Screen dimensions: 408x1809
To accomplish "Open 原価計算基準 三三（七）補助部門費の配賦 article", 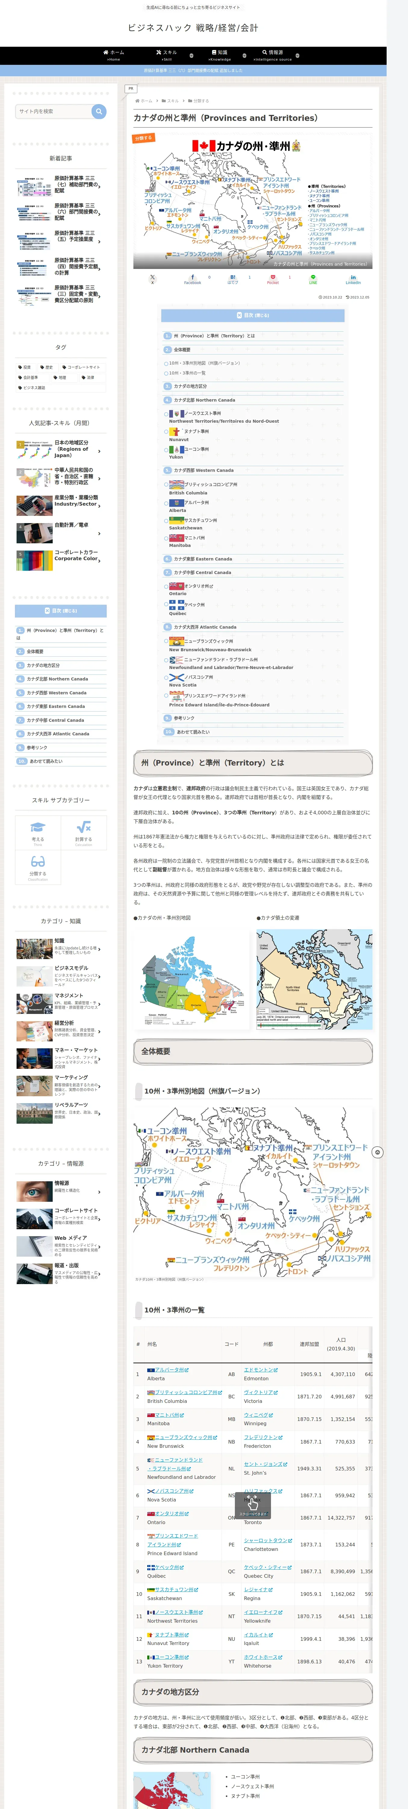I will pos(61,185).
